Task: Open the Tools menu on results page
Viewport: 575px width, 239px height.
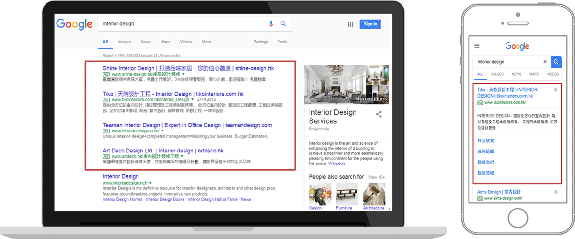Action: [x=282, y=42]
